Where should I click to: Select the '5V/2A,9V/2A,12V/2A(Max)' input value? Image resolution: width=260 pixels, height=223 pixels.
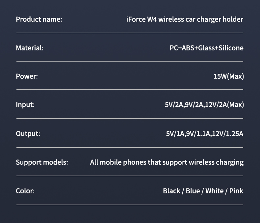click(204, 105)
